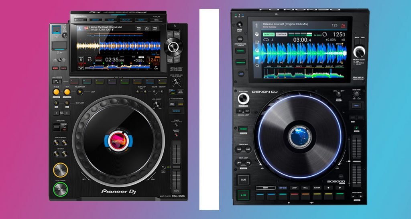Click the Denon pitch fader handle
This screenshot has height=219, width=411.
[356, 162]
